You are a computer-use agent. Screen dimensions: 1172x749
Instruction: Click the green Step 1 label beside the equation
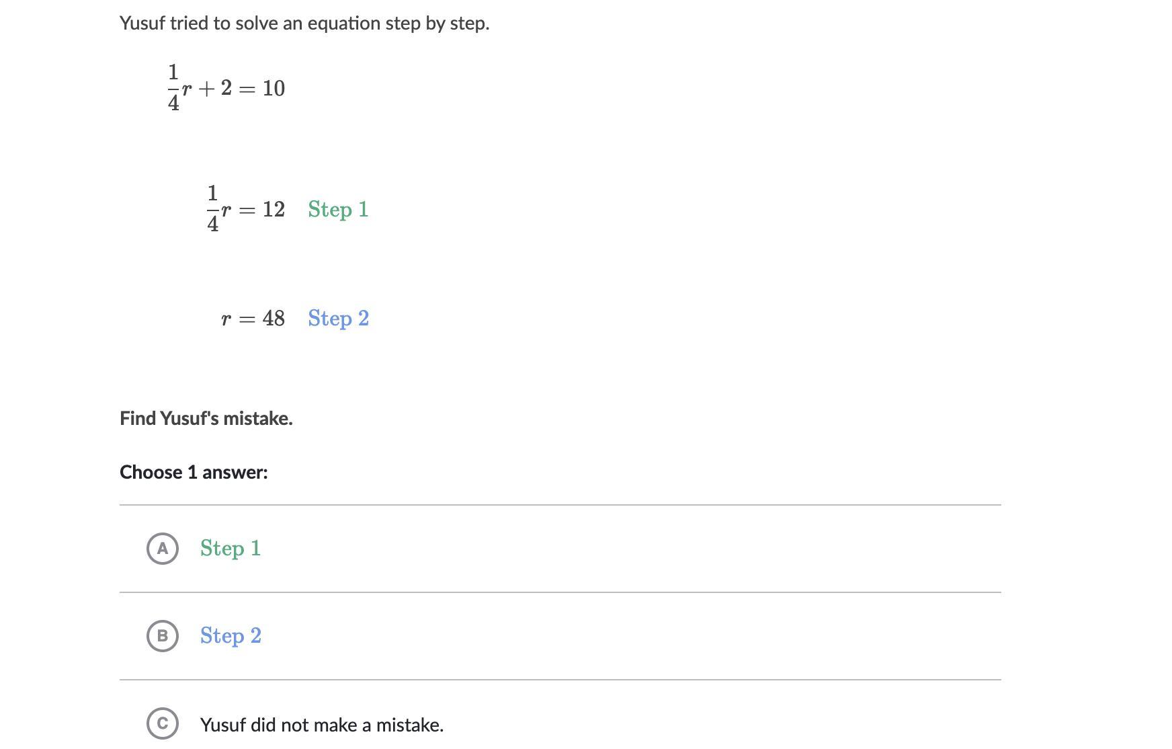tap(338, 210)
